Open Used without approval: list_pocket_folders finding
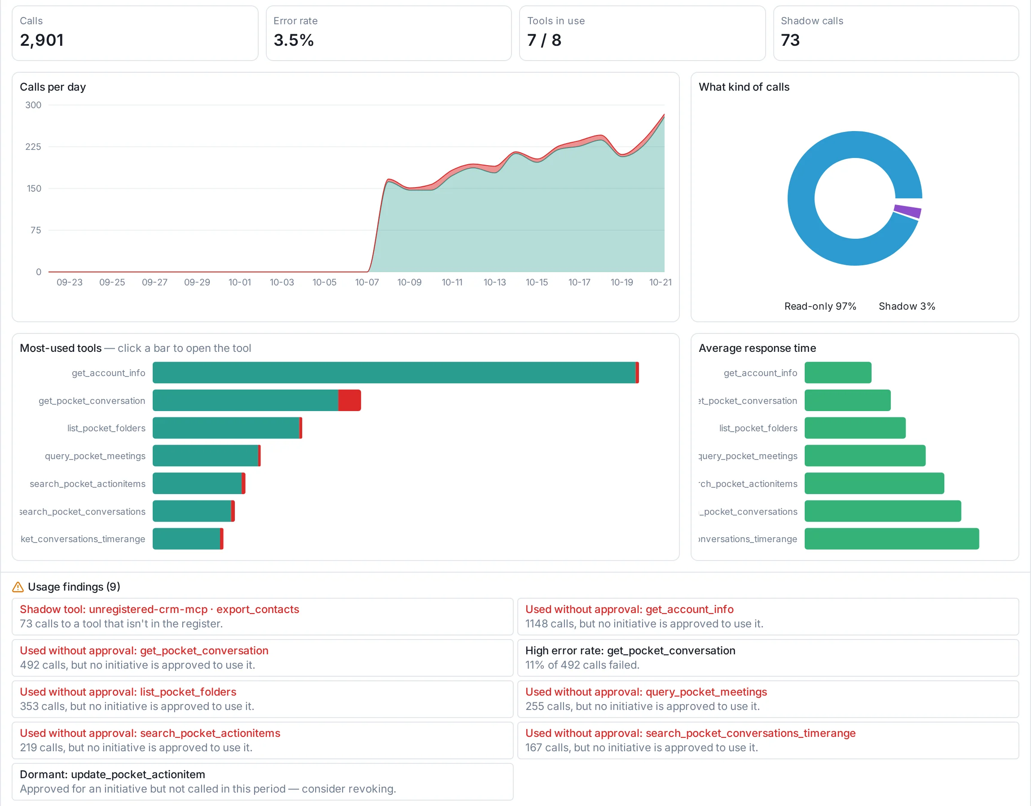The width and height of the screenshot is (1031, 806). (263, 699)
